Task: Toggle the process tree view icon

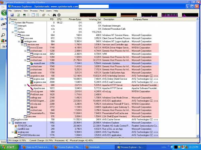Action: [28, 15]
